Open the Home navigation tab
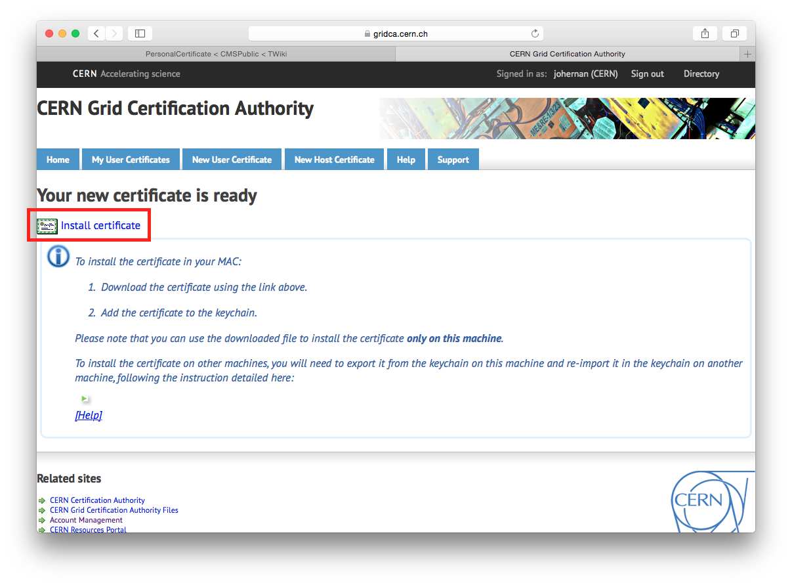The height and width of the screenshot is (585, 792). click(x=58, y=160)
